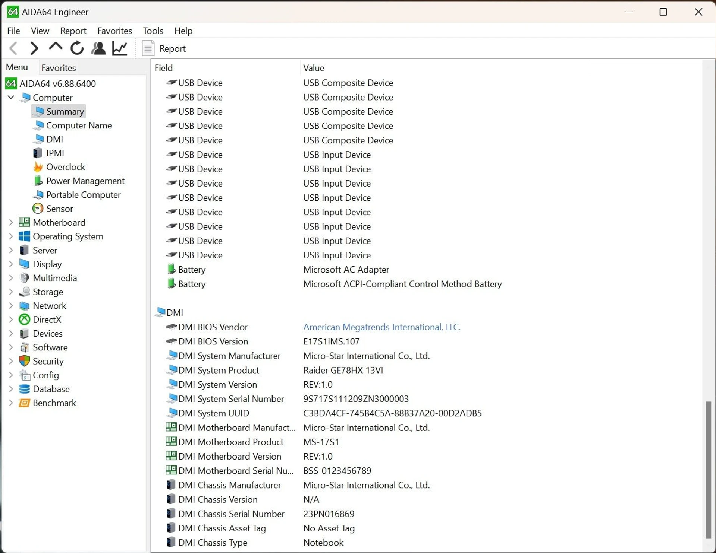Screen dimensions: 716x553
Task: Expand the Storage tree node
Action: (x=11, y=292)
